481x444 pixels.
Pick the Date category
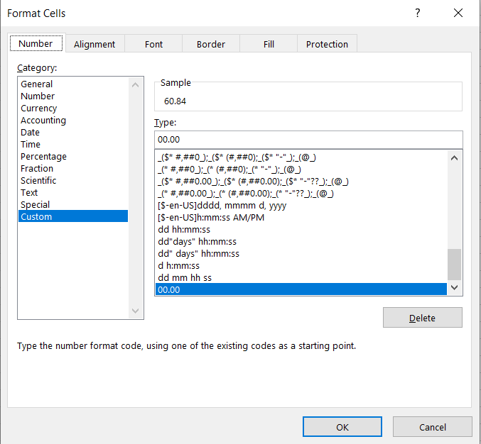click(31, 133)
